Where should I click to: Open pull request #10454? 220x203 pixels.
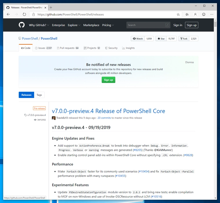144,171
